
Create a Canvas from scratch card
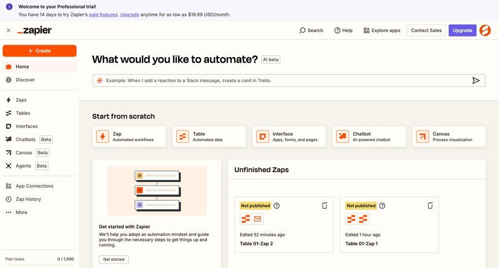[x=449, y=137]
